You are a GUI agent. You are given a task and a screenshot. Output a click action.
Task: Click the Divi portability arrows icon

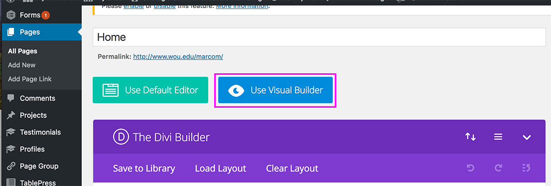470,137
